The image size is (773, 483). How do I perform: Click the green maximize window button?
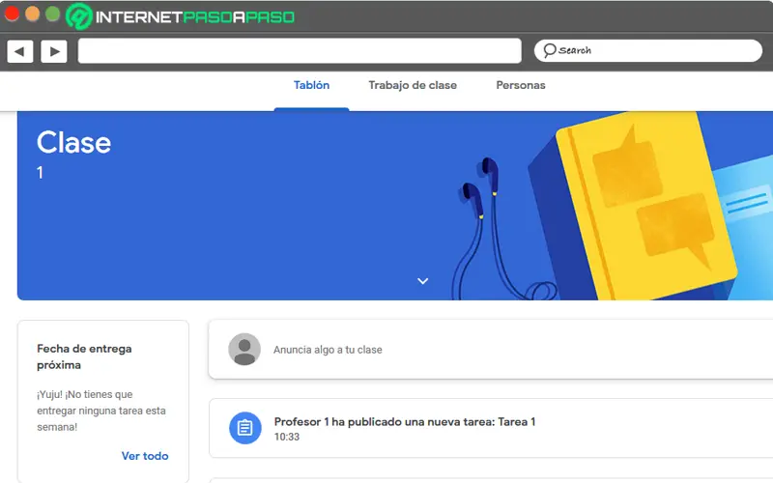[x=53, y=14]
